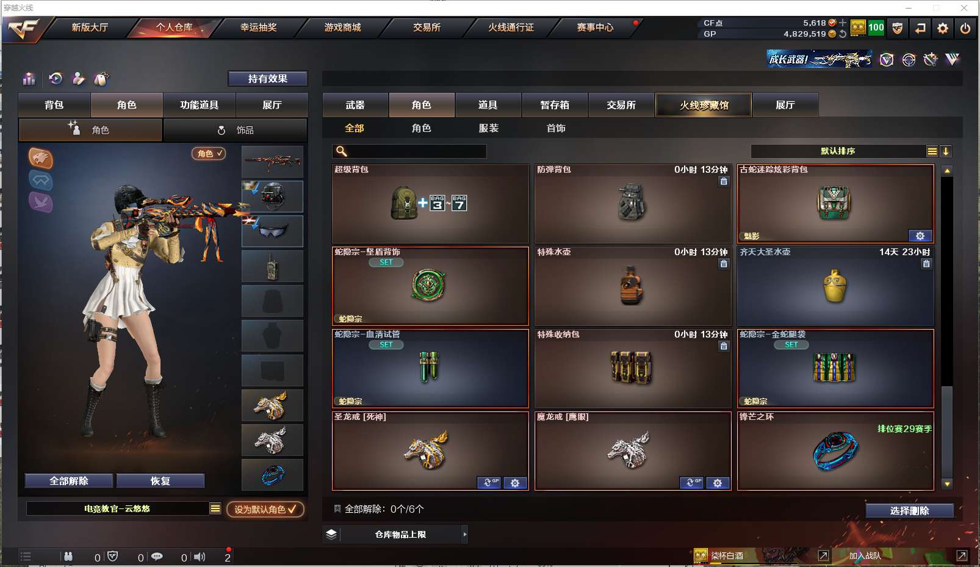This screenshot has height=567, width=980.
Task: Select the wolf-head icon beside the character preview
Action: 40,159
